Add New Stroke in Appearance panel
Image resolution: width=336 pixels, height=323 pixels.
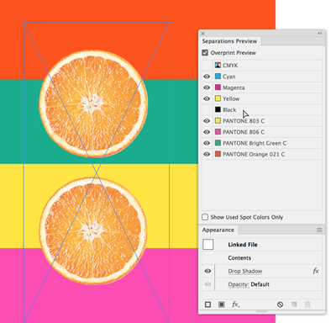[x=207, y=304]
